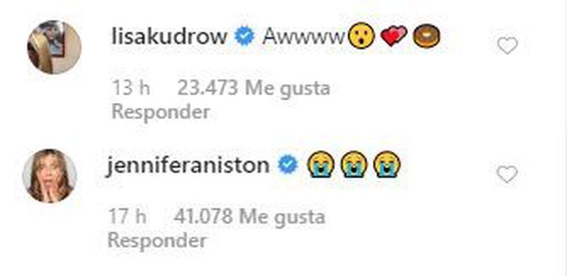Screen dimensions: 567x276
Task: Reply to jenniferaniston's comment via Responder
Action: pyautogui.click(x=157, y=241)
